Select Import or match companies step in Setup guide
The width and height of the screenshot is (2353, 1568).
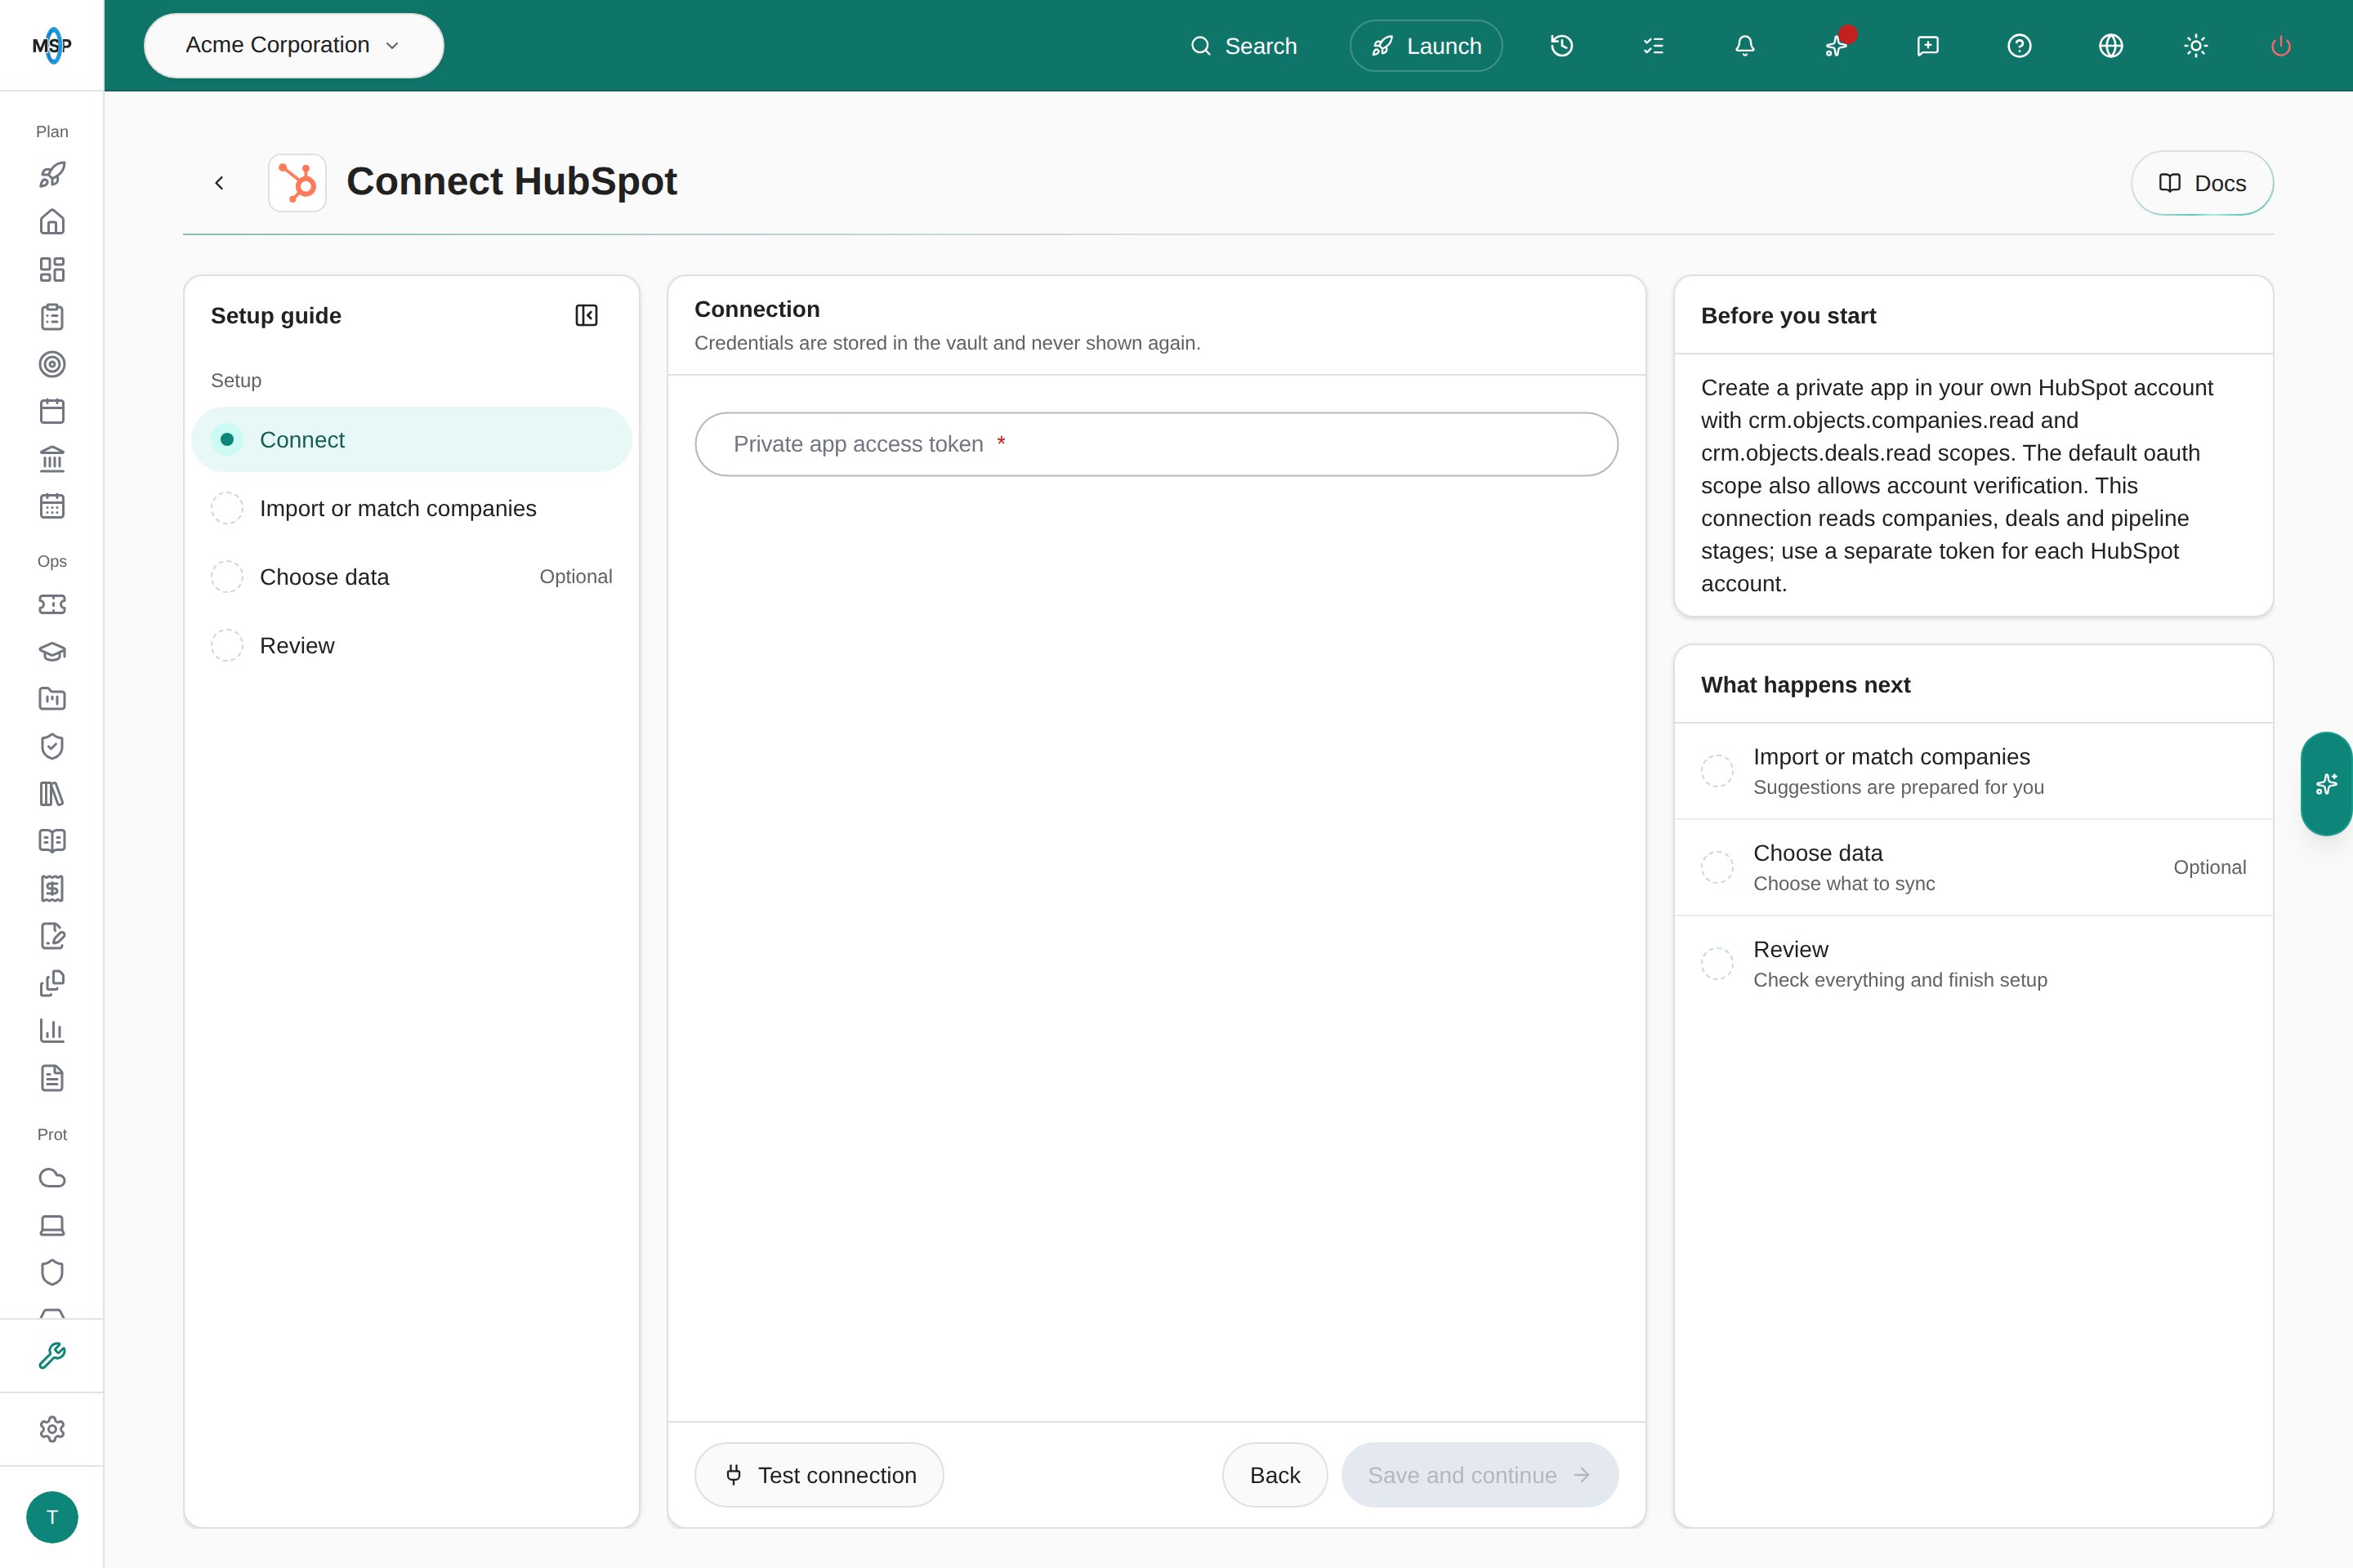click(411, 508)
